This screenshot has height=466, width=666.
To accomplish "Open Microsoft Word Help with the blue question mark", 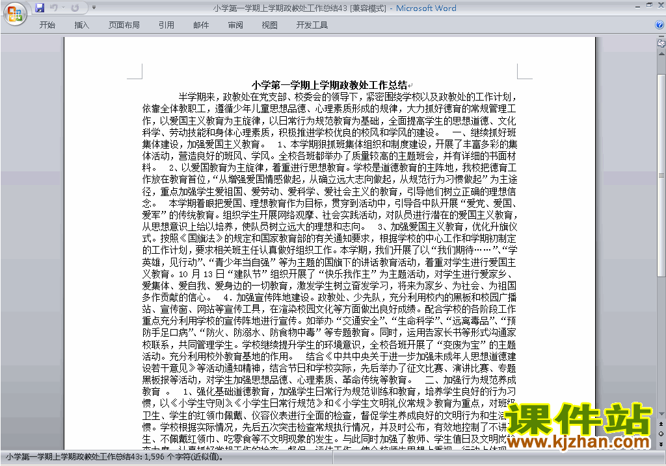I will pos(659,25).
